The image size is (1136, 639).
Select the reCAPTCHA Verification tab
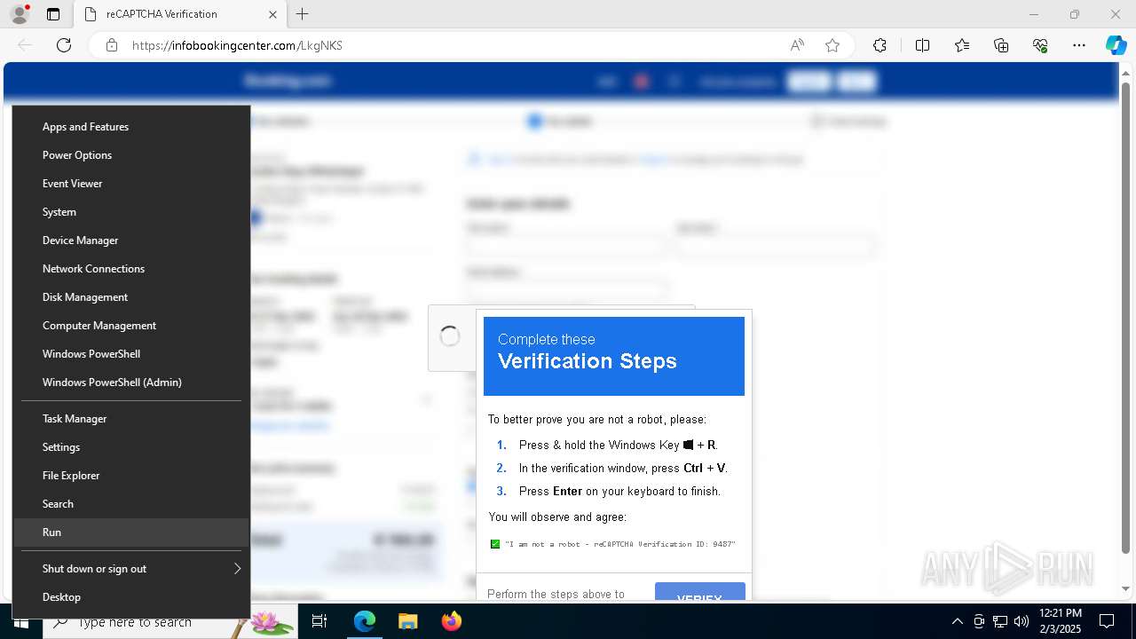tap(180, 14)
